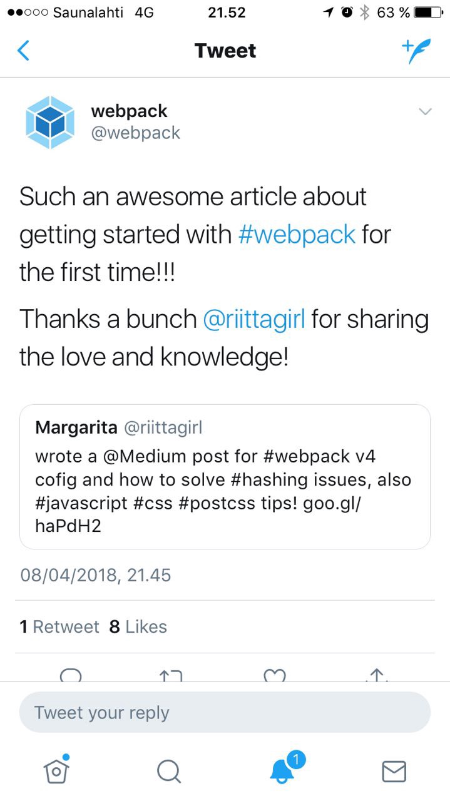
Task: Compose a new tweet with feather icon
Action: 416,51
